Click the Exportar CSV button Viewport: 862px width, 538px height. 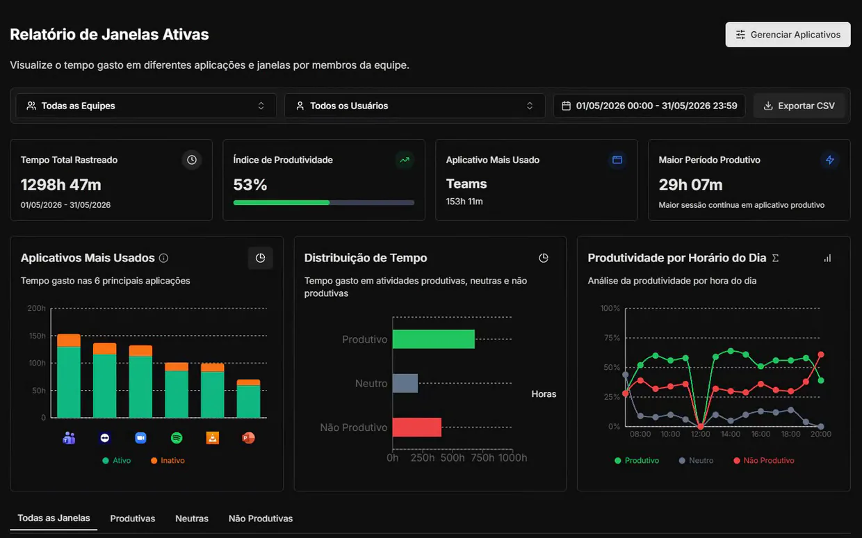coord(799,106)
